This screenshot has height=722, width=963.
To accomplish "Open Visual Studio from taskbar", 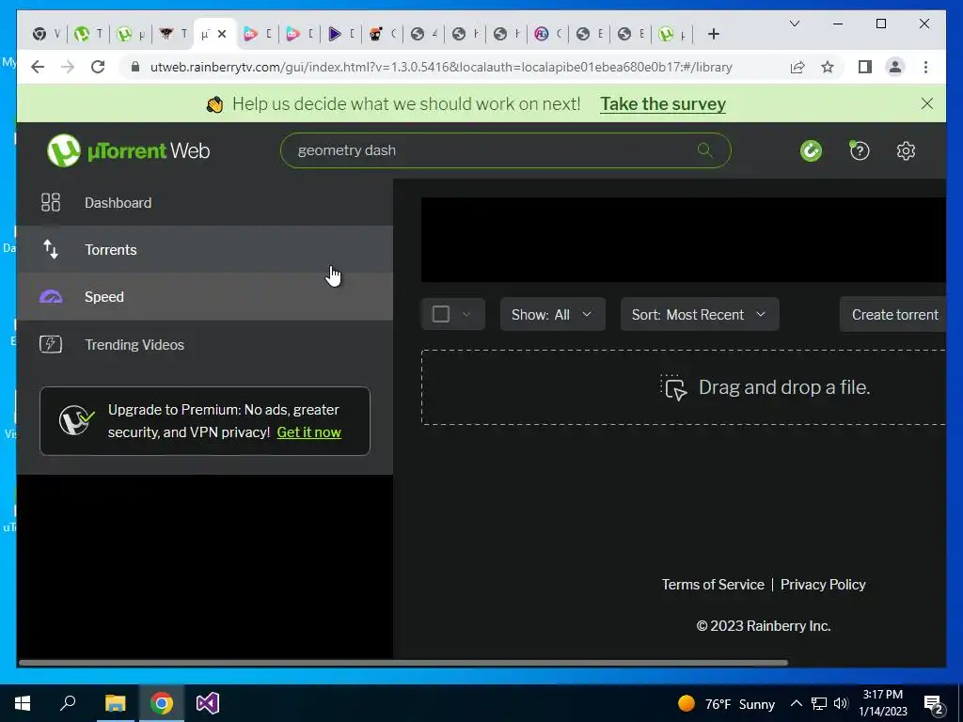I will tap(208, 703).
